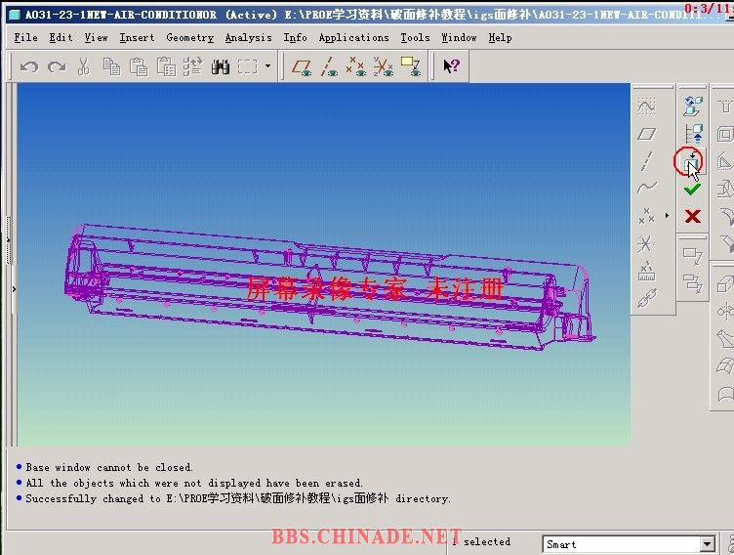Click the 'All the objects which were not displayed' message
Viewport: 734px width, 555px height.
coord(194,483)
